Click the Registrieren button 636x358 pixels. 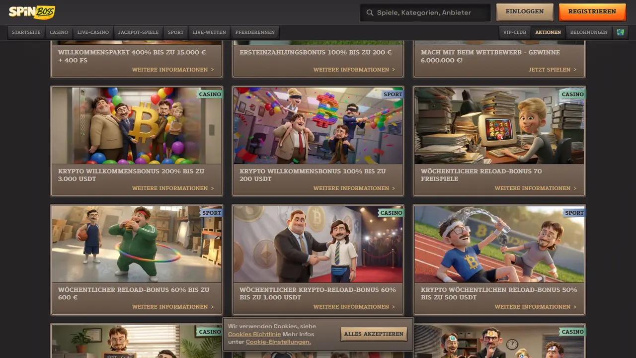[x=592, y=12]
